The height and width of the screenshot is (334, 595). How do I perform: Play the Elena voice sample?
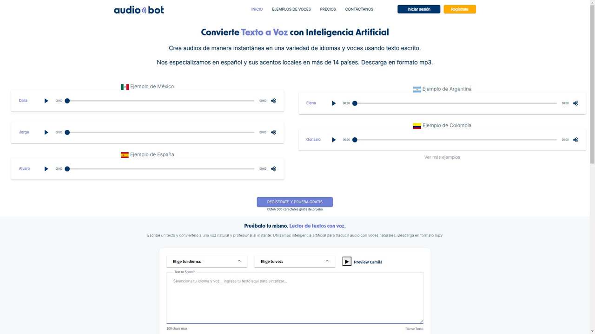tap(333, 103)
